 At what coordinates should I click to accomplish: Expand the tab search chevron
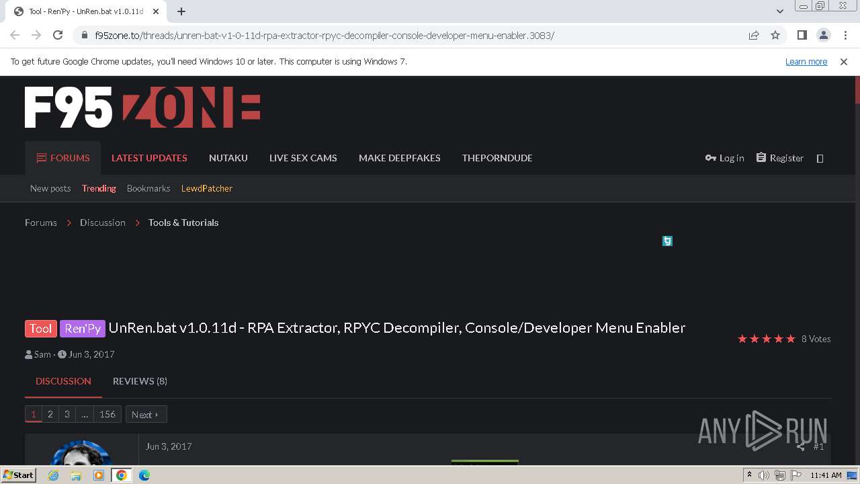[x=779, y=11]
